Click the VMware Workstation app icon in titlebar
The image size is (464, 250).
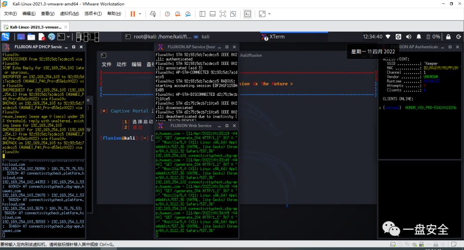coord(4,4)
